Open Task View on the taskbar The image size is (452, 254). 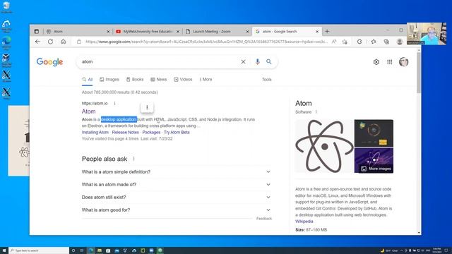(x=82, y=250)
